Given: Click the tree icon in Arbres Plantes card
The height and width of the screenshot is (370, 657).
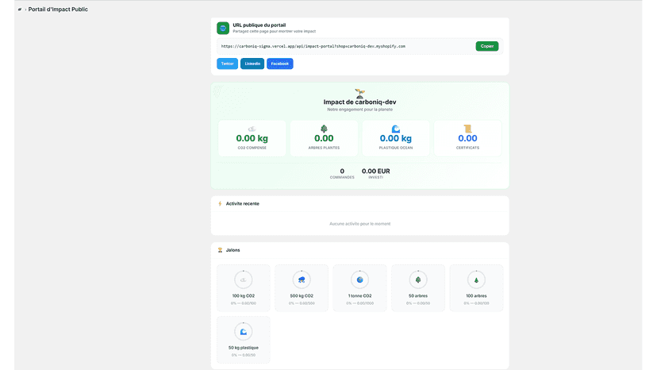Looking at the screenshot, I should coord(324,129).
